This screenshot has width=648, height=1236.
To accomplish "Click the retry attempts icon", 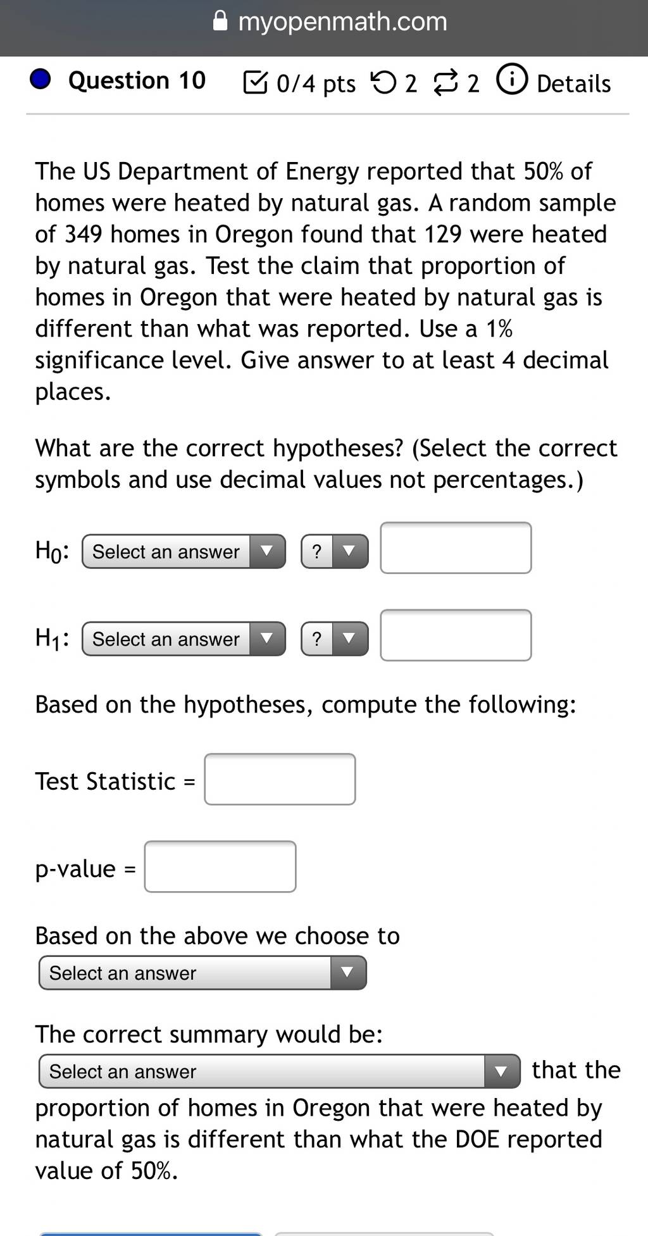I will click(383, 82).
